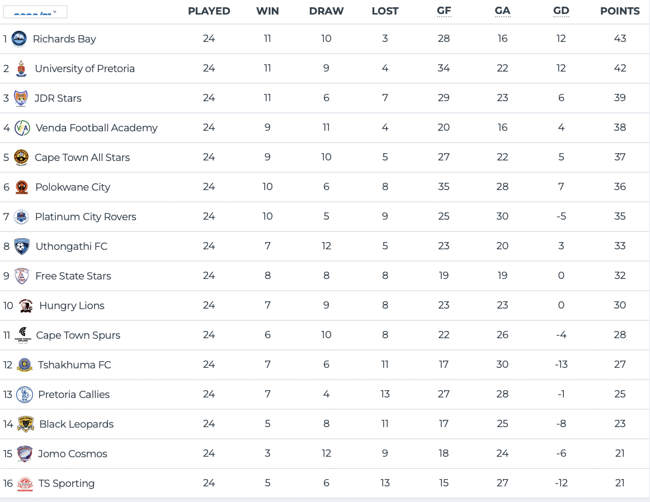The height and width of the screenshot is (502, 650).
Task: Click the Cape Town All Stars badge
Action: pos(21,158)
